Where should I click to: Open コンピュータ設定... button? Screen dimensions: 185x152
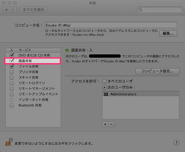point(157,71)
